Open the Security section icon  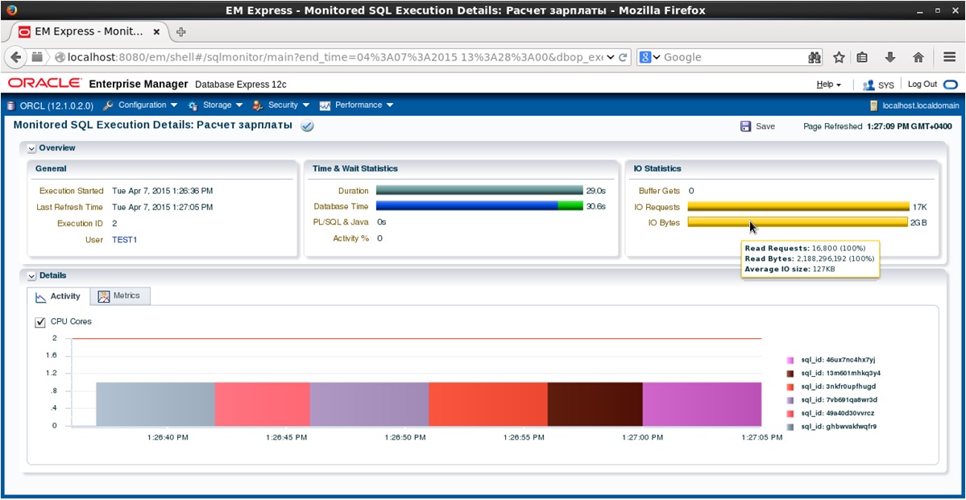pyautogui.click(x=256, y=105)
